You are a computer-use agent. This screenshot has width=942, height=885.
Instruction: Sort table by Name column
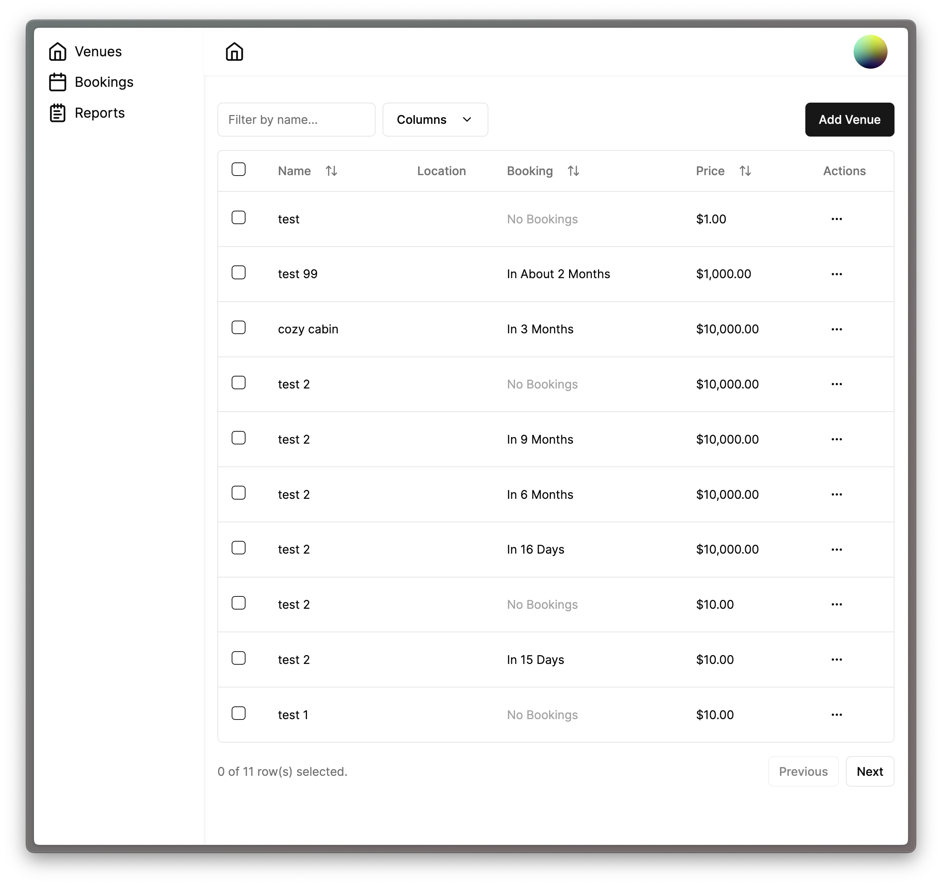(308, 171)
